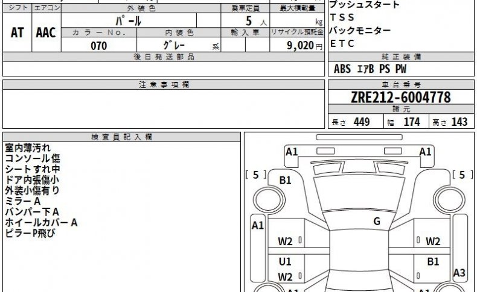The image size is (477, 292).
Task: Click the カラーNo. header
Action: pos(99,33)
